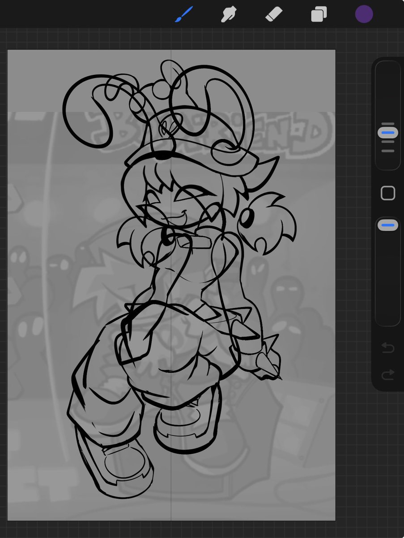Click the brush size slider handle
The height and width of the screenshot is (538, 404).
click(x=388, y=133)
